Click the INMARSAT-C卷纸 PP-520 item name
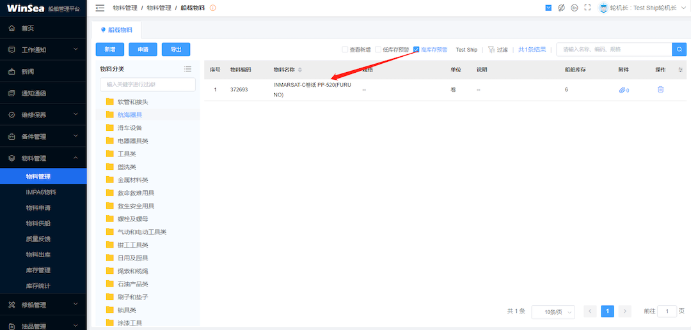691x330 pixels. (x=312, y=89)
